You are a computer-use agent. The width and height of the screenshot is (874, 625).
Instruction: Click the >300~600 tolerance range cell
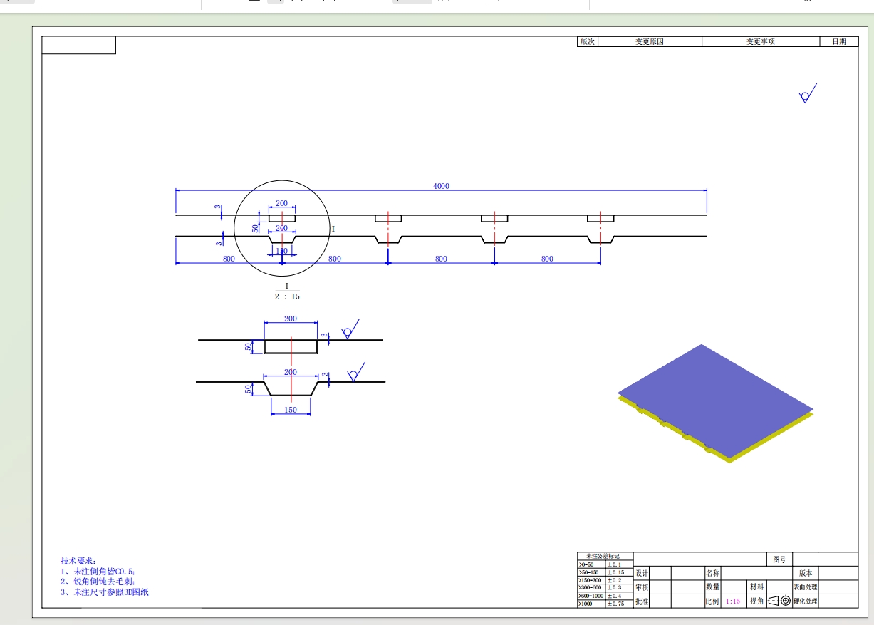[591, 588]
